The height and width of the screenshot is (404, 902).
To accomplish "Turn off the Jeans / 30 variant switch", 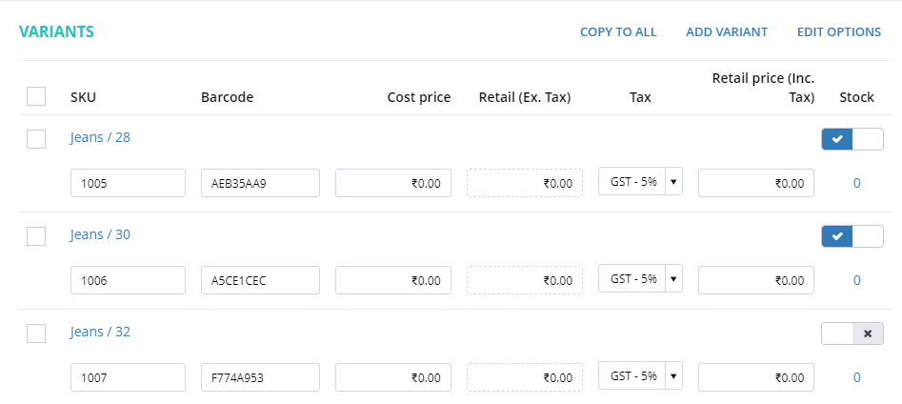I will point(852,236).
